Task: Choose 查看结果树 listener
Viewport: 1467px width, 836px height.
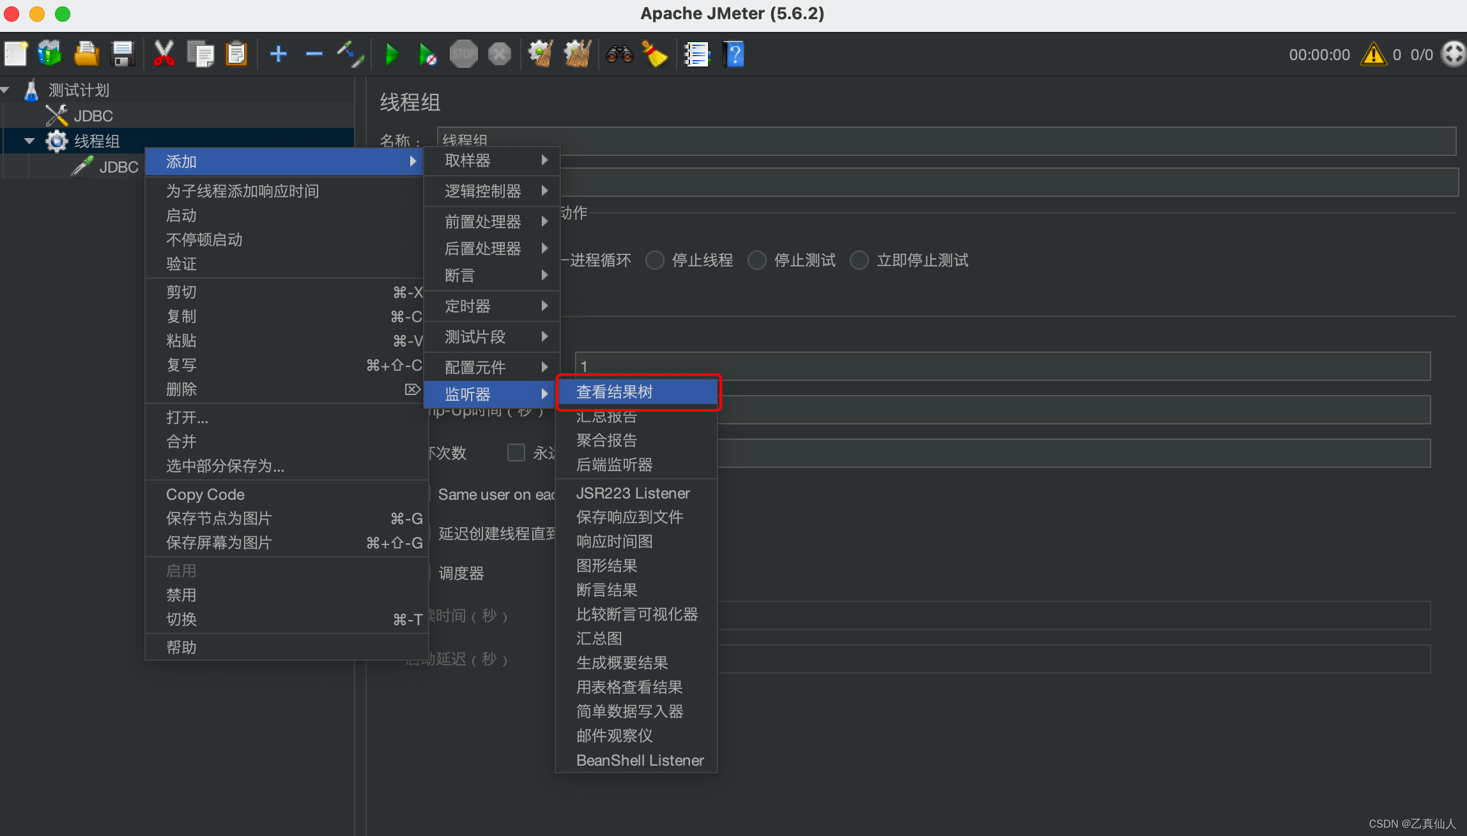Action: [x=638, y=392]
